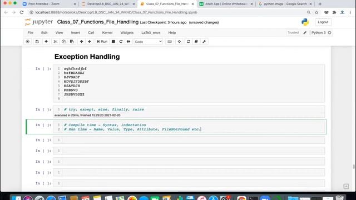Run the selected cell
Screen dimensions: 356x200
[x=102, y=42]
